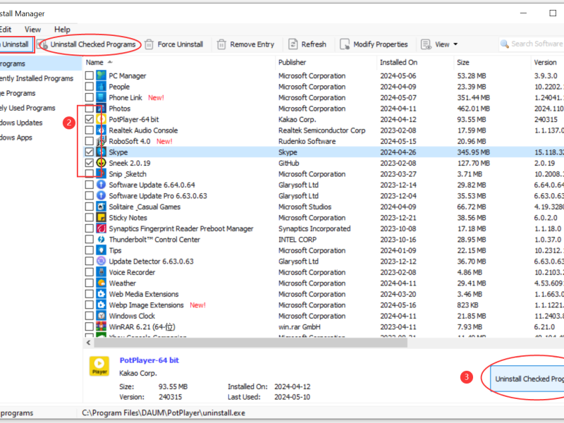Check the Tips checkbox
This screenshot has height=423, width=564.
[x=90, y=250]
